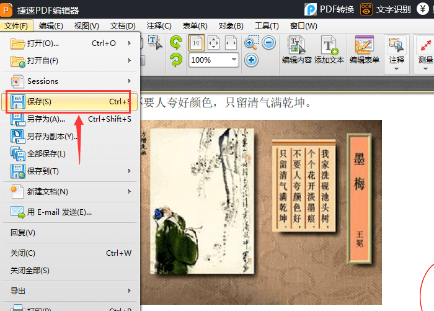
Task: Click the zoom in plus icon
Action: pyautogui.click(x=251, y=60)
